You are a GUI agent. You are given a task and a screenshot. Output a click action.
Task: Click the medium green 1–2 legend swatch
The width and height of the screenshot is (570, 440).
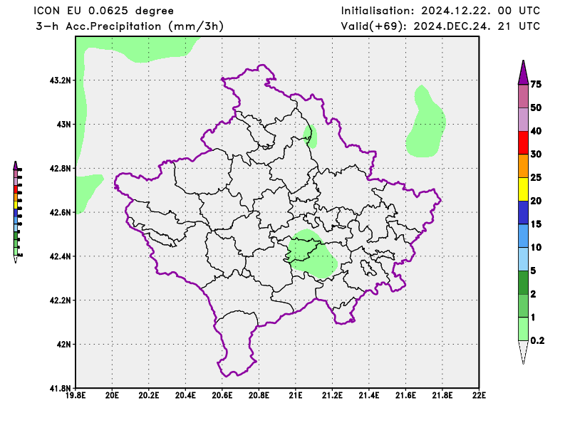click(523, 305)
